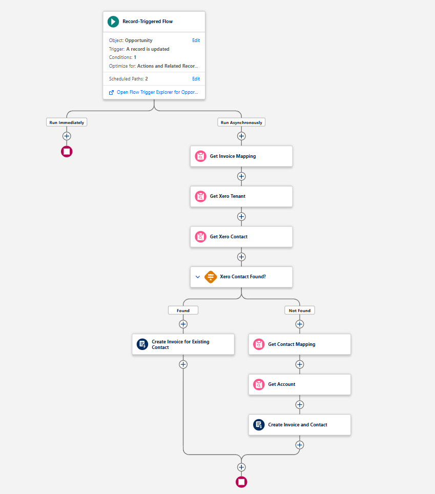435x494 pixels.
Task: Click the external link icon beside Flow Trigger Explorer
Action: click(111, 92)
